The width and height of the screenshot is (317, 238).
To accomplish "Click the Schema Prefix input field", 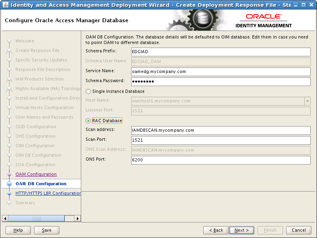I will pyautogui.click(x=221, y=52).
